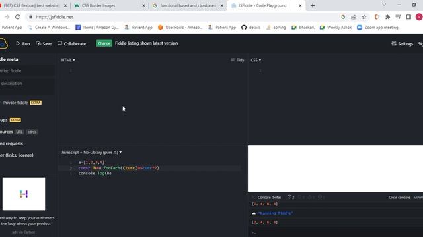Viewport: 423px width, 237px height.
Task: View site info lock icon
Action: pyautogui.click(x=30, y=17)
